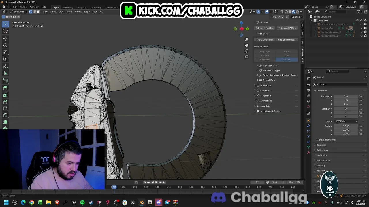This screenshot has width=369, height=207.
Task: Collapse the Transform panel
Action: coord(322,91)
